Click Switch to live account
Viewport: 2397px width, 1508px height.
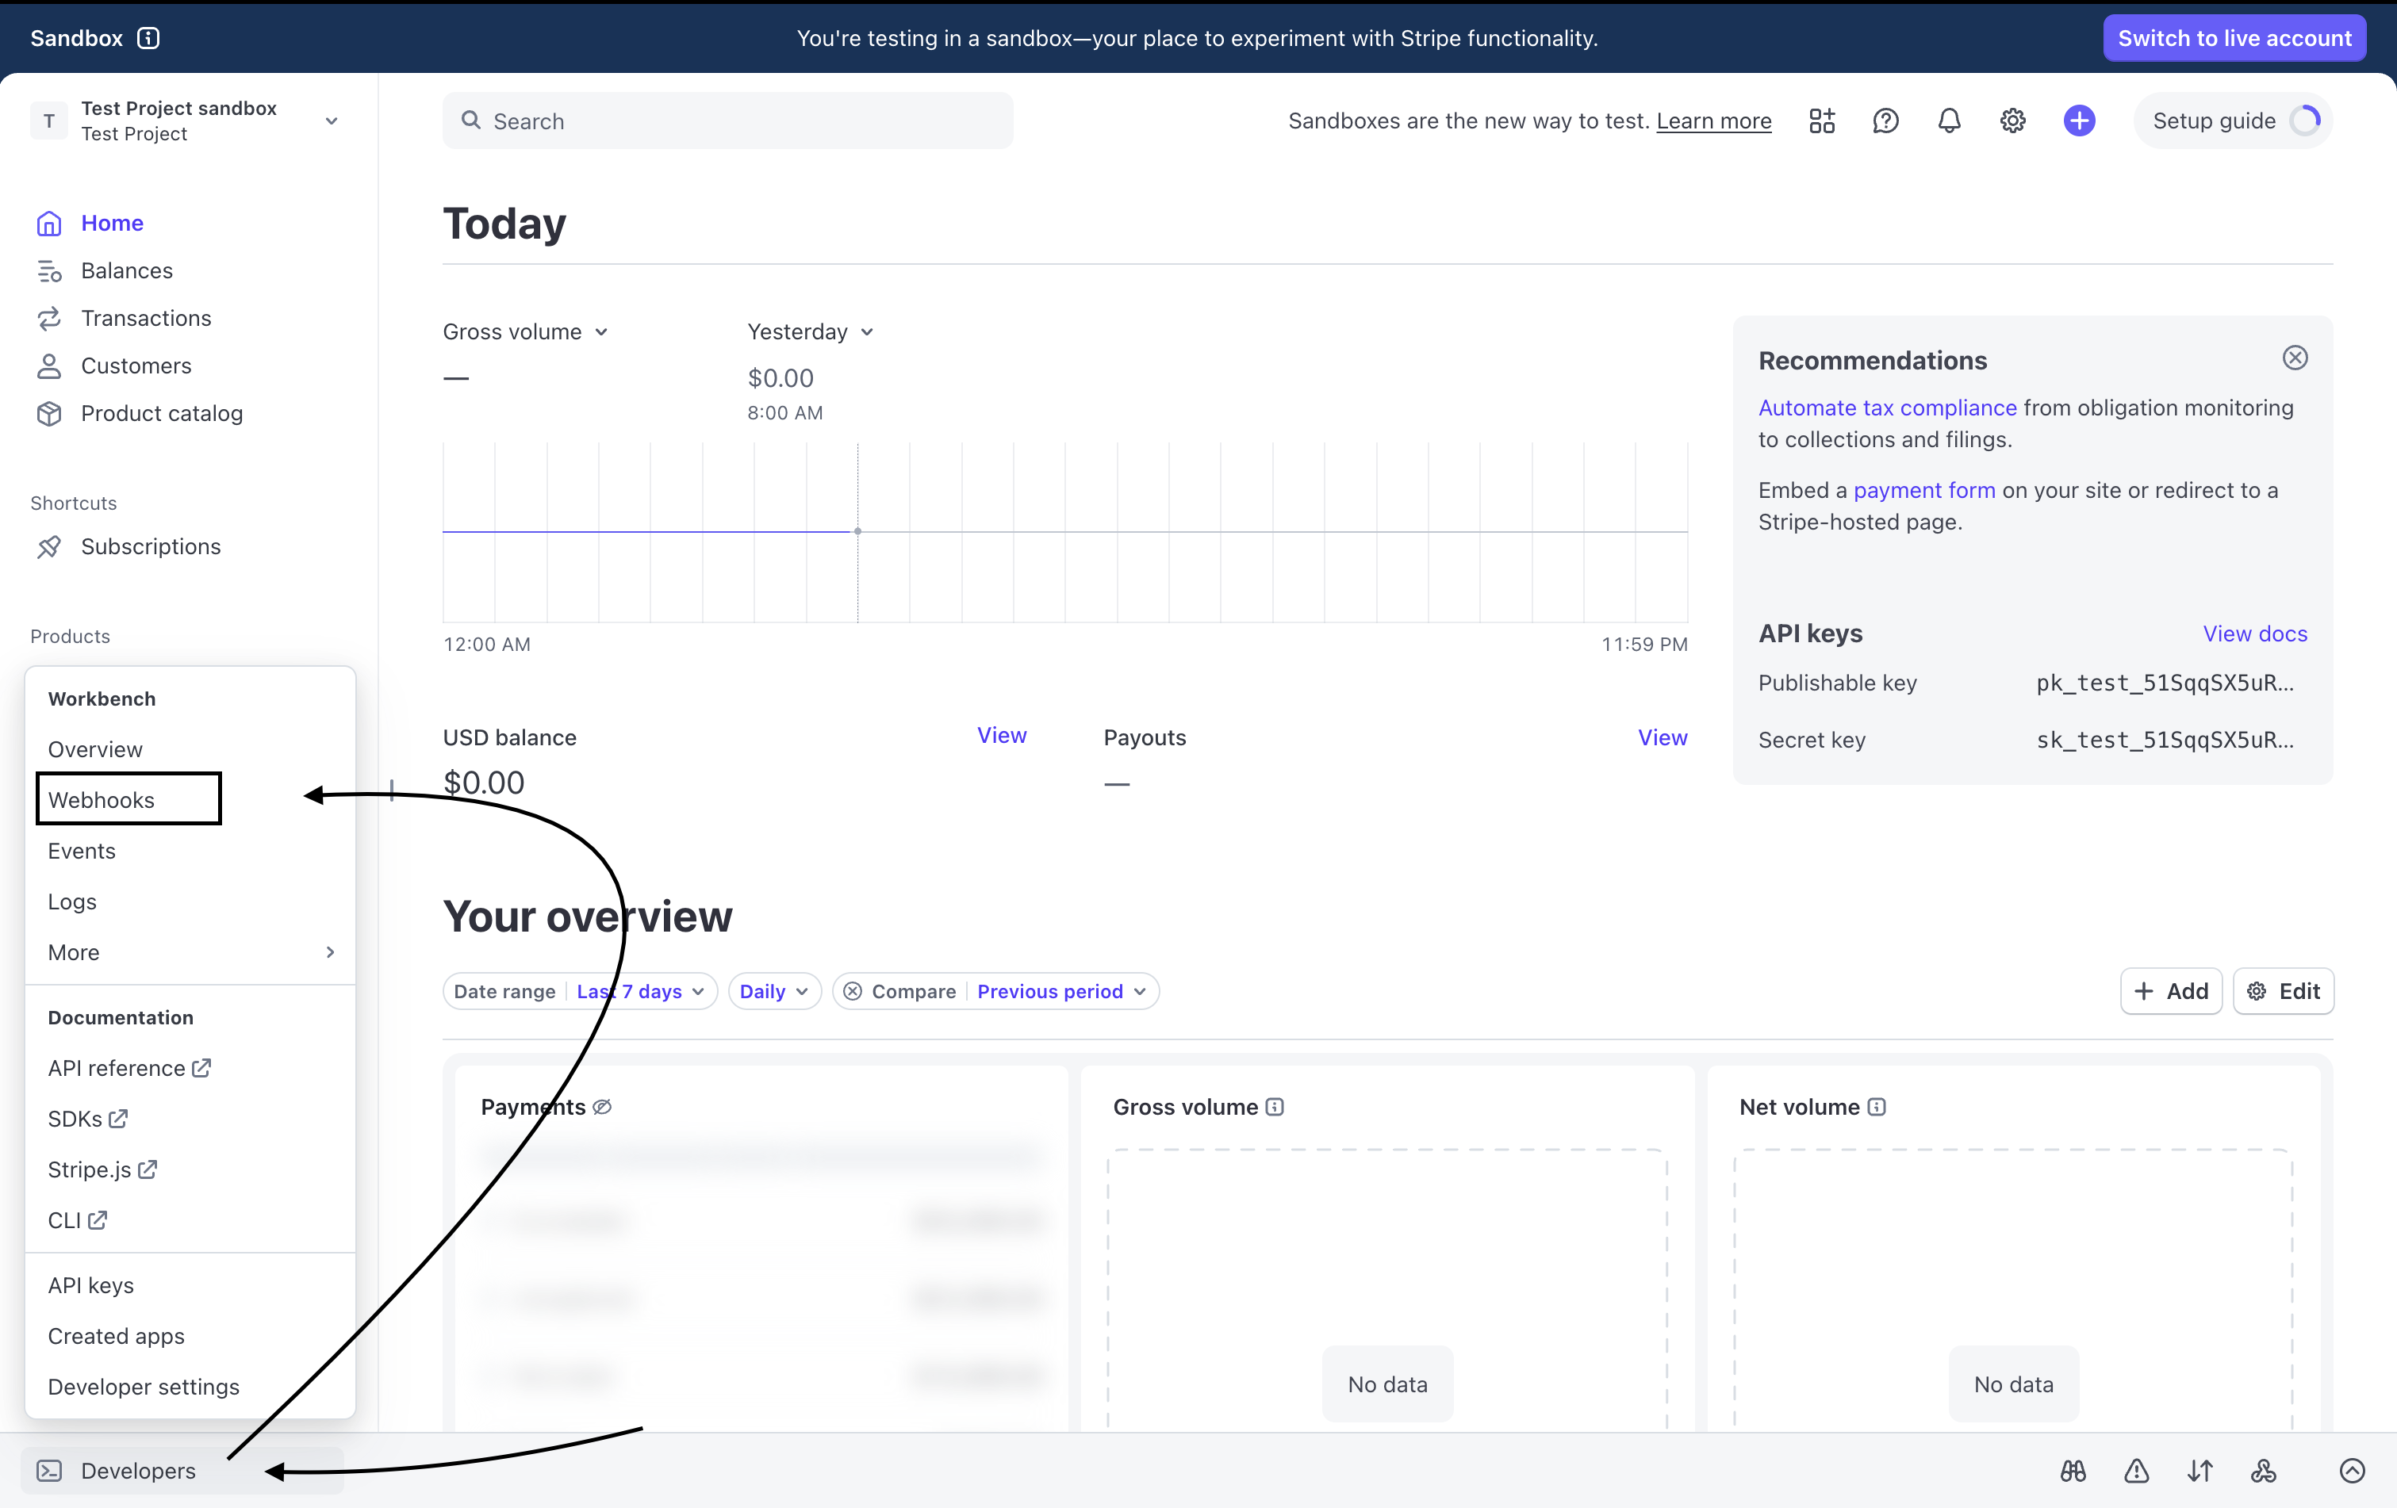point(2234,38)
